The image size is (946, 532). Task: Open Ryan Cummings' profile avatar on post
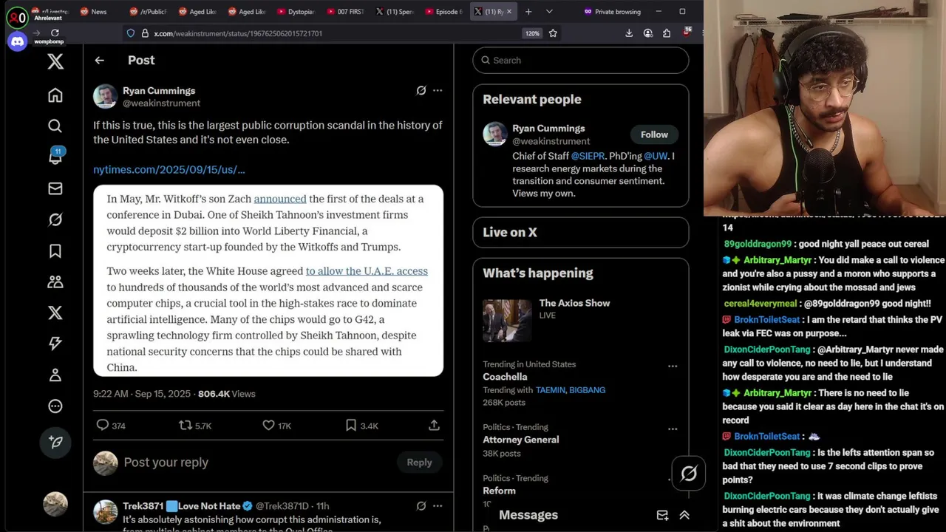click(105, 96)
